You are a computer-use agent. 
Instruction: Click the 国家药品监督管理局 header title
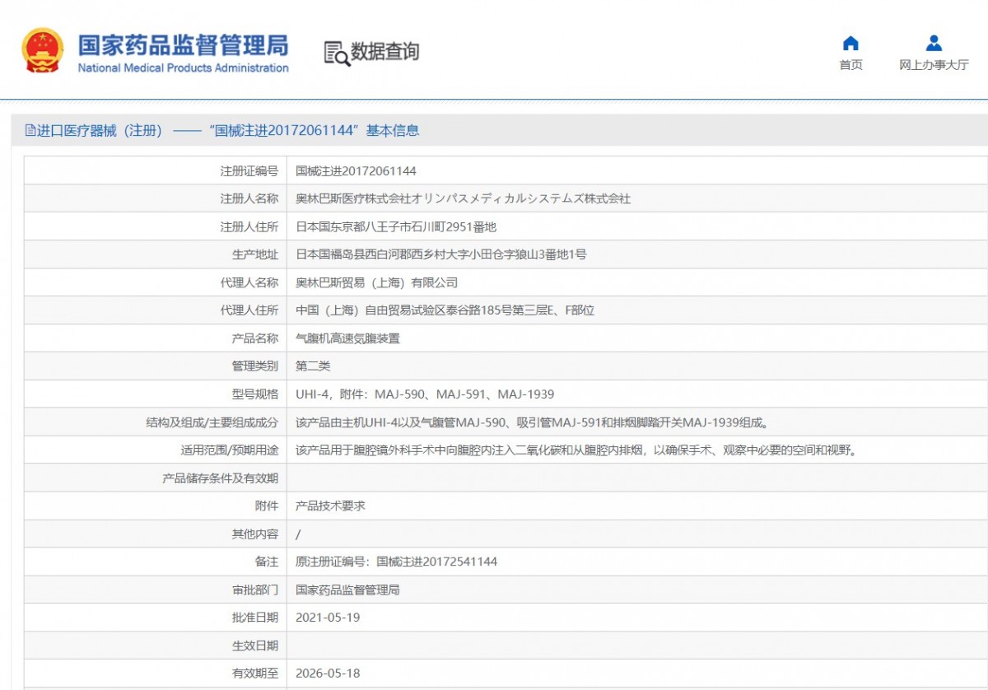(183, 44)
